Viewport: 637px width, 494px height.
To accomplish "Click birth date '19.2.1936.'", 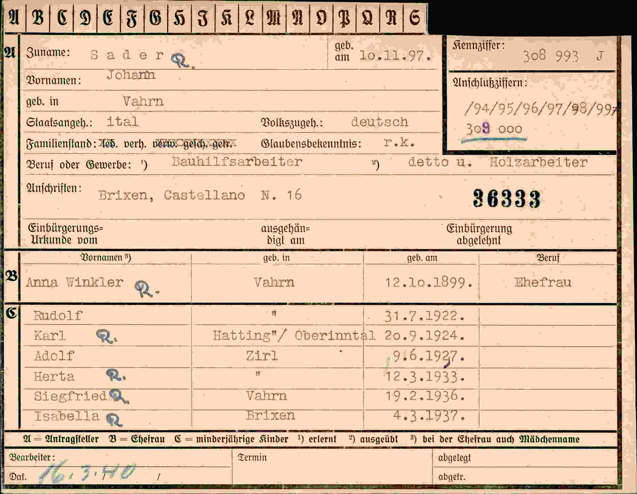I will click(425, 396).
